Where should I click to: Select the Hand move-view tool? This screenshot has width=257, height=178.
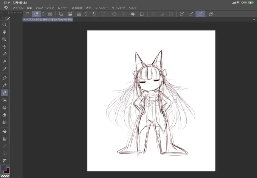click(x=5, y=32)
